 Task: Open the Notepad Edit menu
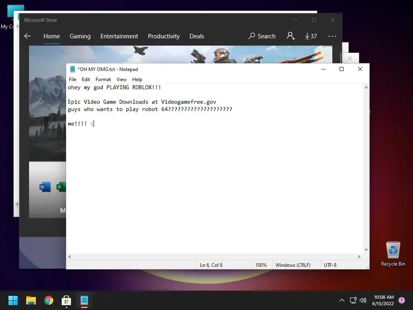[x=86, y=80]
